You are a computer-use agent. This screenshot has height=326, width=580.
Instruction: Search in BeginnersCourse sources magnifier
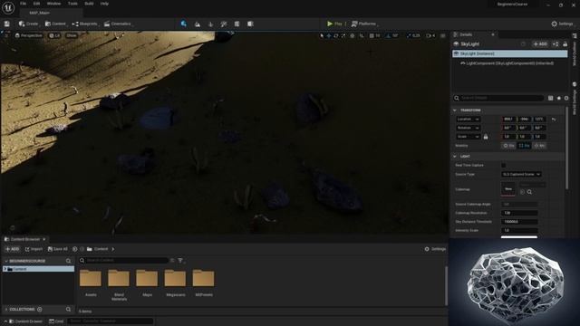[69, 261]
